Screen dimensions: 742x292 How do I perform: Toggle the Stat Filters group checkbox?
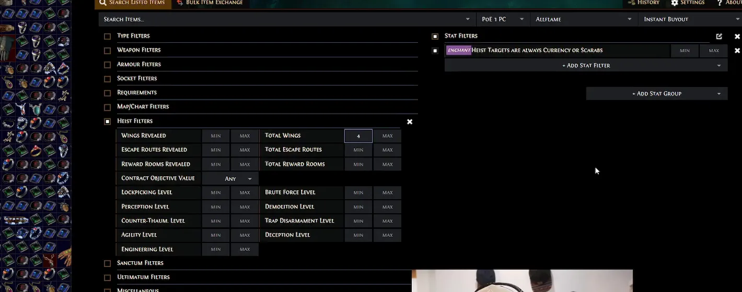click(435, 36)
